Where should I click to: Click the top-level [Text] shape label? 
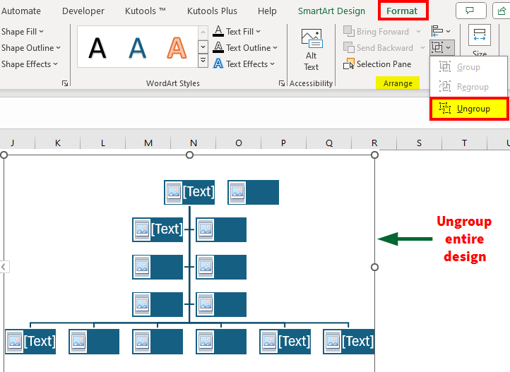point(198,192)
